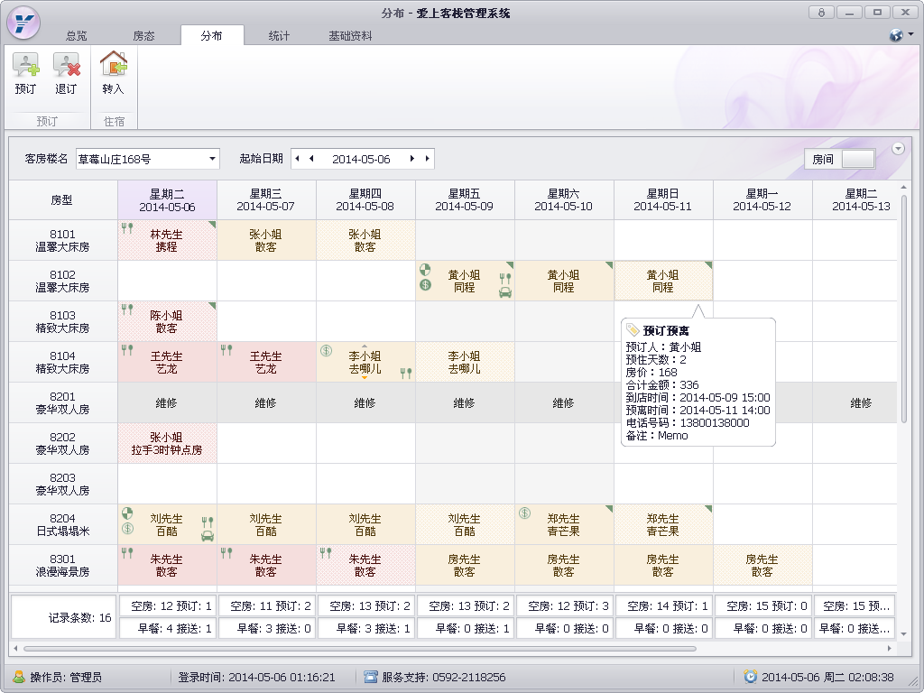
Task: Advance start date by one day arrow
Action: click(x=412, y=159)
